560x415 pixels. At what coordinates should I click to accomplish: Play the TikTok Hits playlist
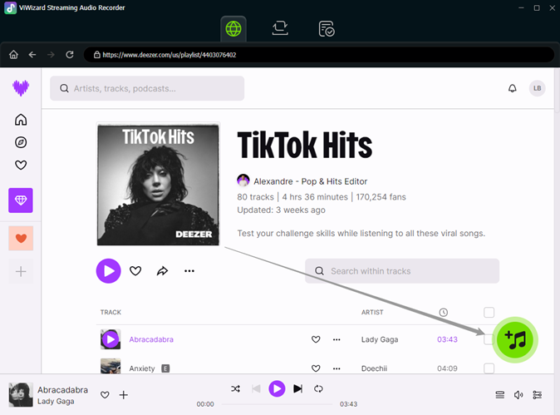pyautogui.click(x=109, y=271)
